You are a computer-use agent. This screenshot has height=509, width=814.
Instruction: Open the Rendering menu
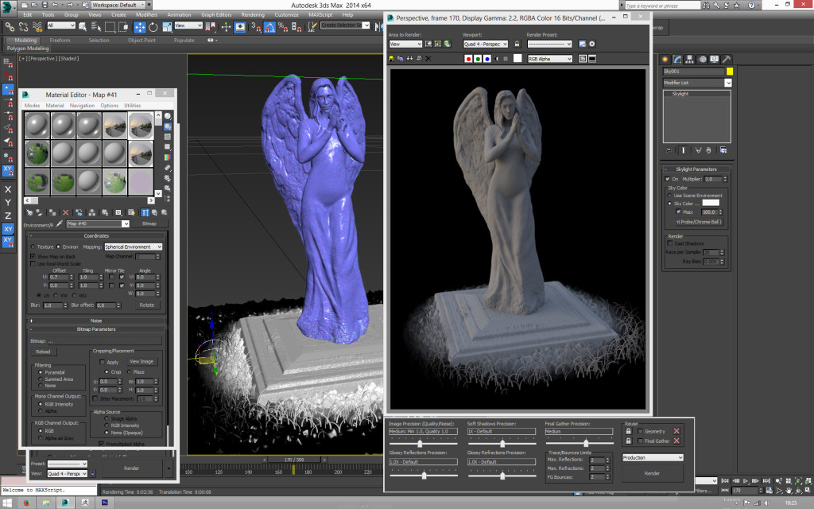tap(253, 14)
